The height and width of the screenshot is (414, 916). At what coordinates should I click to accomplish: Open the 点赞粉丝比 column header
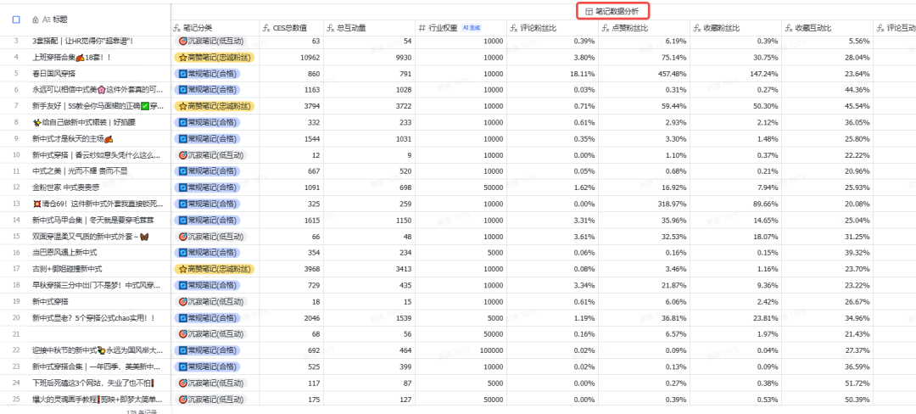643,27
